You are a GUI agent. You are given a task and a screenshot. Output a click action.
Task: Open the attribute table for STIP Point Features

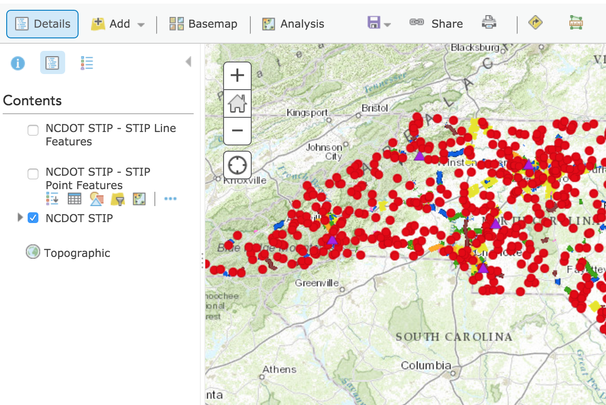(x=74, y=198)
